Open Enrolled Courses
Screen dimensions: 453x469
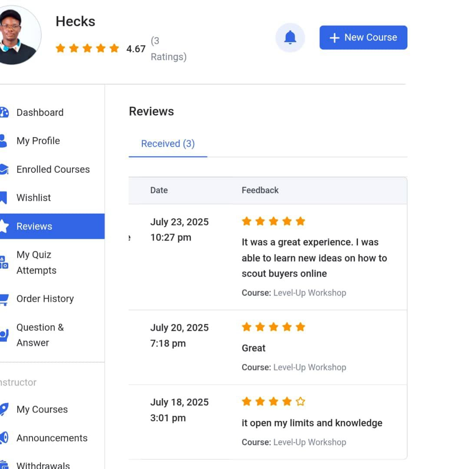click(x=53, y=169)
